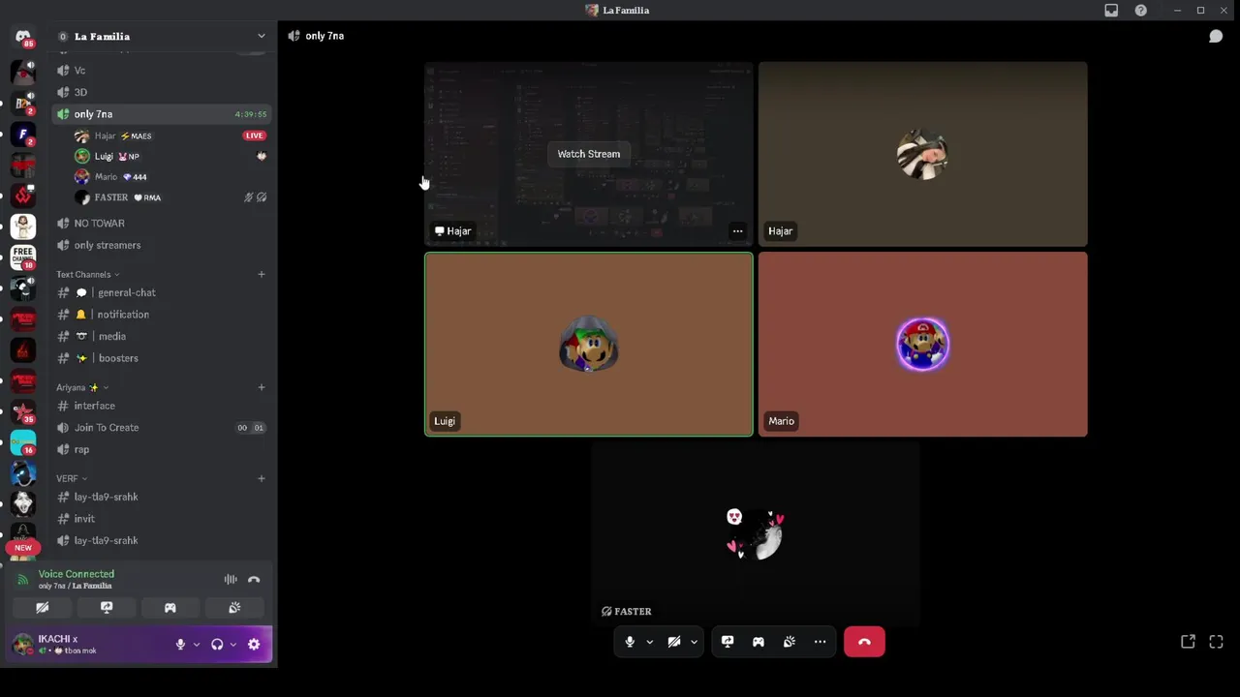This screenshot has width=1240, height=697.
Task: Click Watch Stream on Hajar's stream
Action: (588, 154)
